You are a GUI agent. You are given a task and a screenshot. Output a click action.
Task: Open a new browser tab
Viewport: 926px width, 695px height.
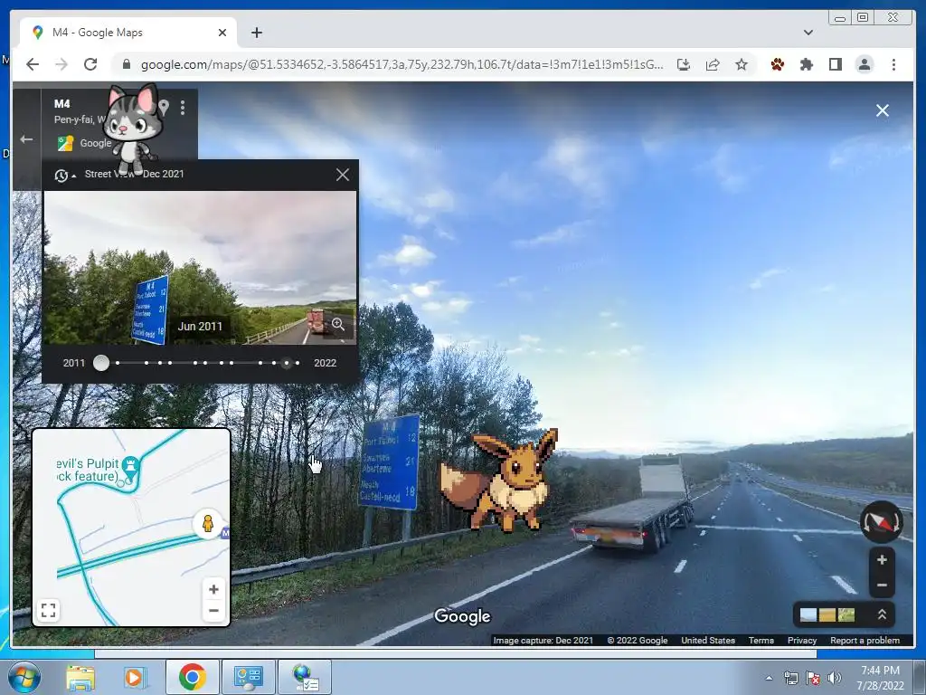(256, 33)
